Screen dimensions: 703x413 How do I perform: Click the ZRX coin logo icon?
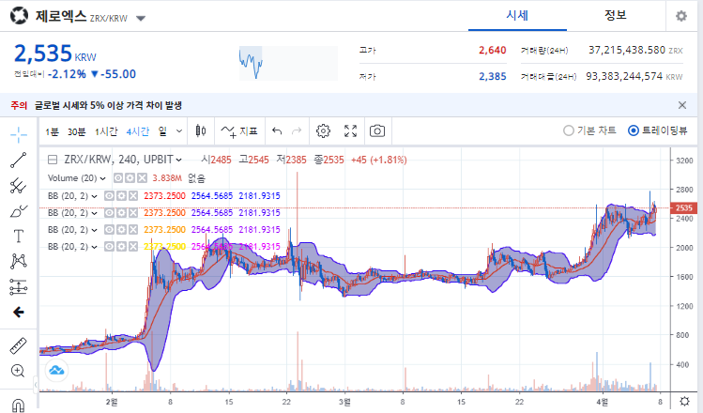(x=20, y=16)
